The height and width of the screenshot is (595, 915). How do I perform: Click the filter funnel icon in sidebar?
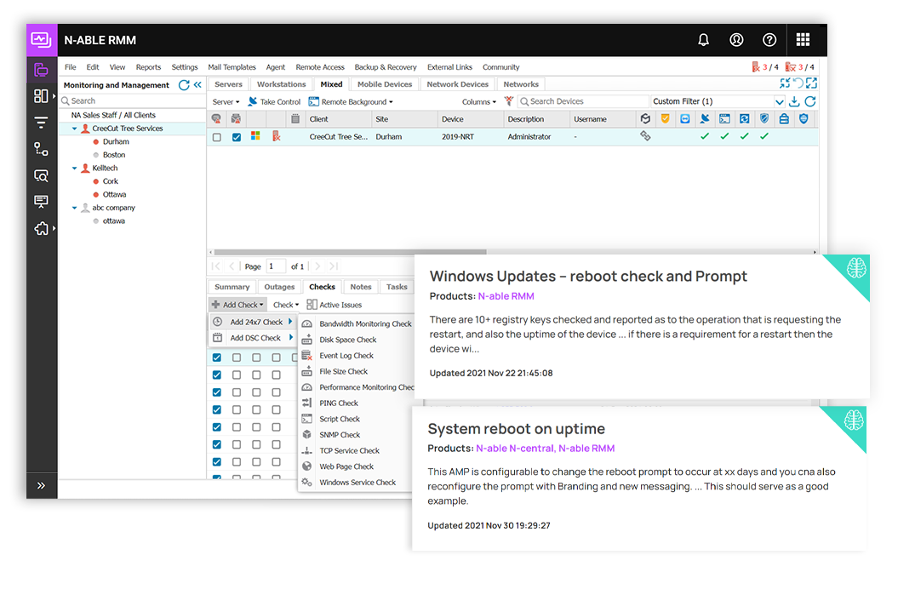(41, 123)
